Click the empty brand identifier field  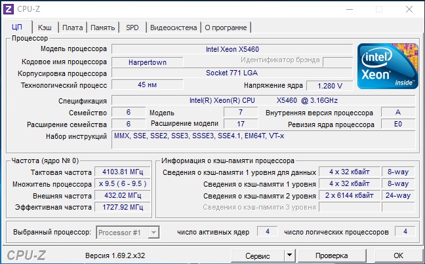338,62
